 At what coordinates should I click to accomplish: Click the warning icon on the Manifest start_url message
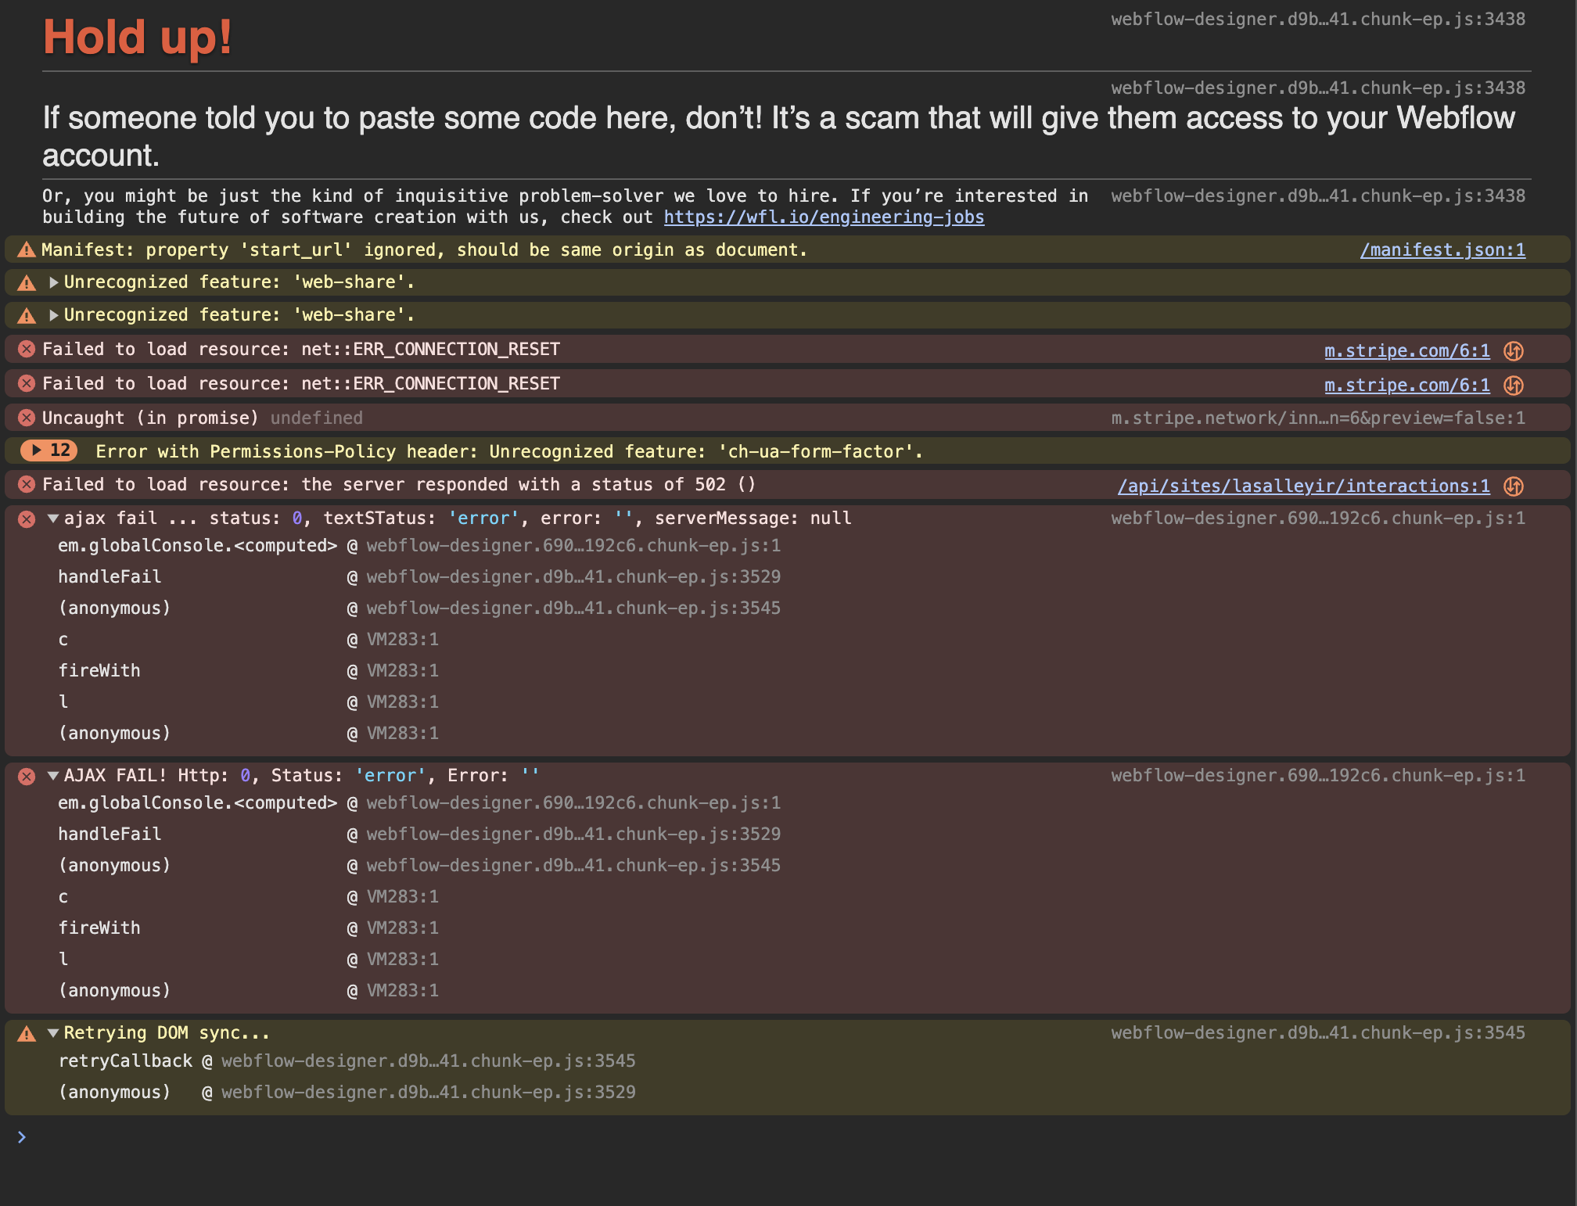point(27,250)
